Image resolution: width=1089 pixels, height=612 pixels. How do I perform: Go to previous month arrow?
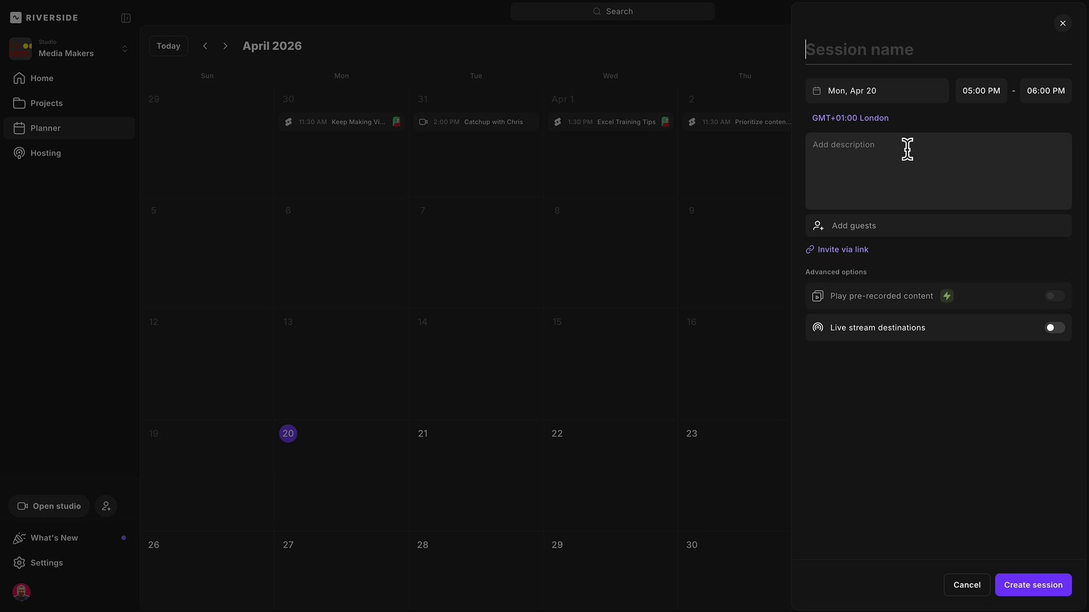pyautogui.click(x=205, y=46)
